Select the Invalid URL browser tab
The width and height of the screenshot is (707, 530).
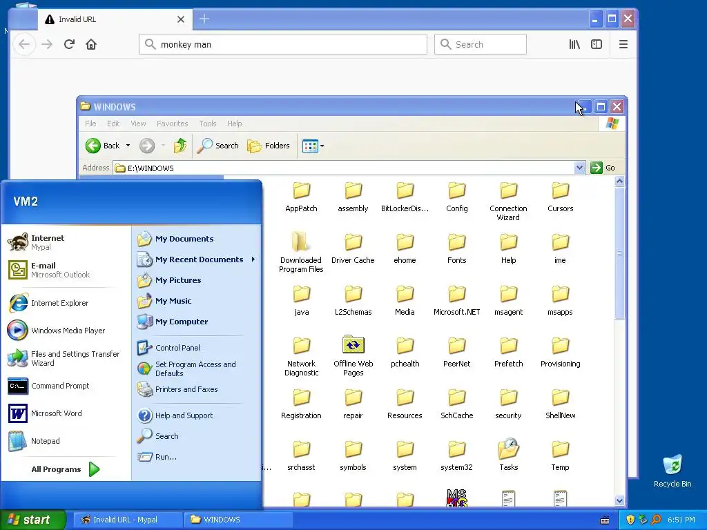point(115,19)
